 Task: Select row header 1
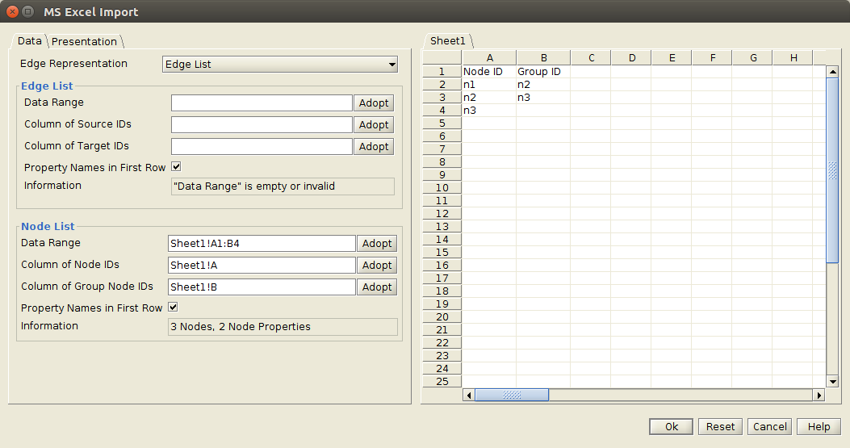click(x=442, y=72)
